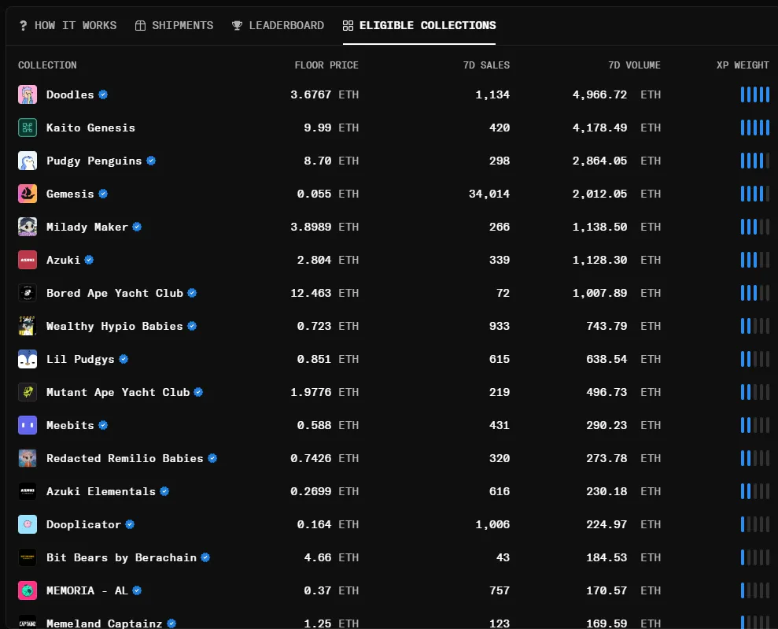
Task: Click the verified badge next to Azuki
Action: tap(89, 260)
